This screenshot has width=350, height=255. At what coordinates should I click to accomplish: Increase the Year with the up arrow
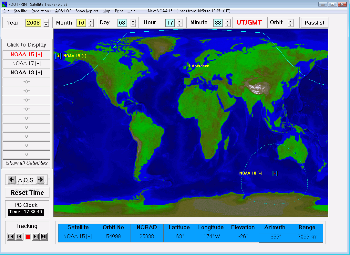pyautogui.click(x=46, y=21)
